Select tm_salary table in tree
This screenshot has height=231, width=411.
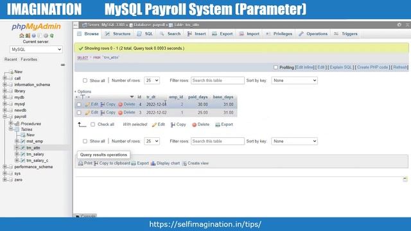pos(35,154)
